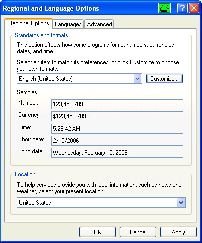Close the Regional and Language Options dialog
Screen dimensions: 202x243
tap(194, 8)
